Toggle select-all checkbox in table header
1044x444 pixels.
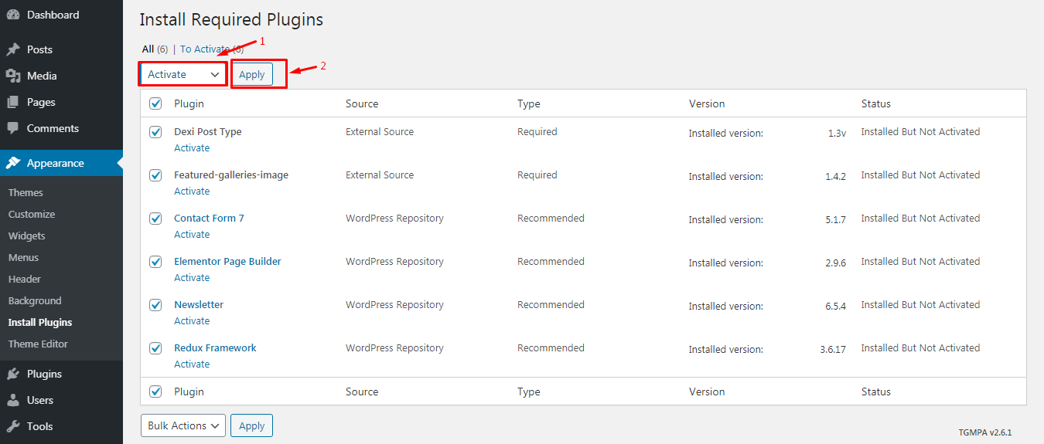(155, 103)
